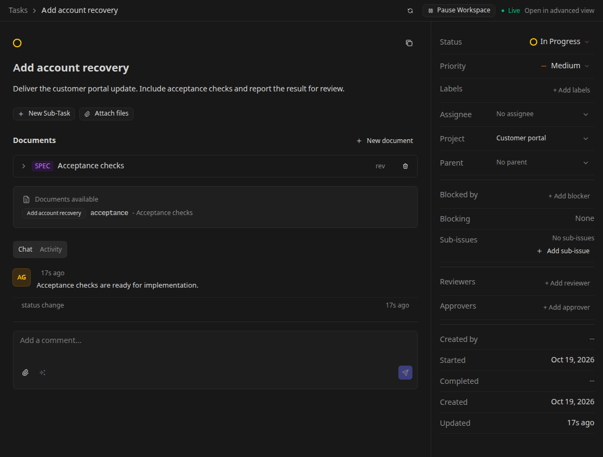Screen dimensions: 603x457
Task: Switch to the Activity tab
Action: [51, 249]
